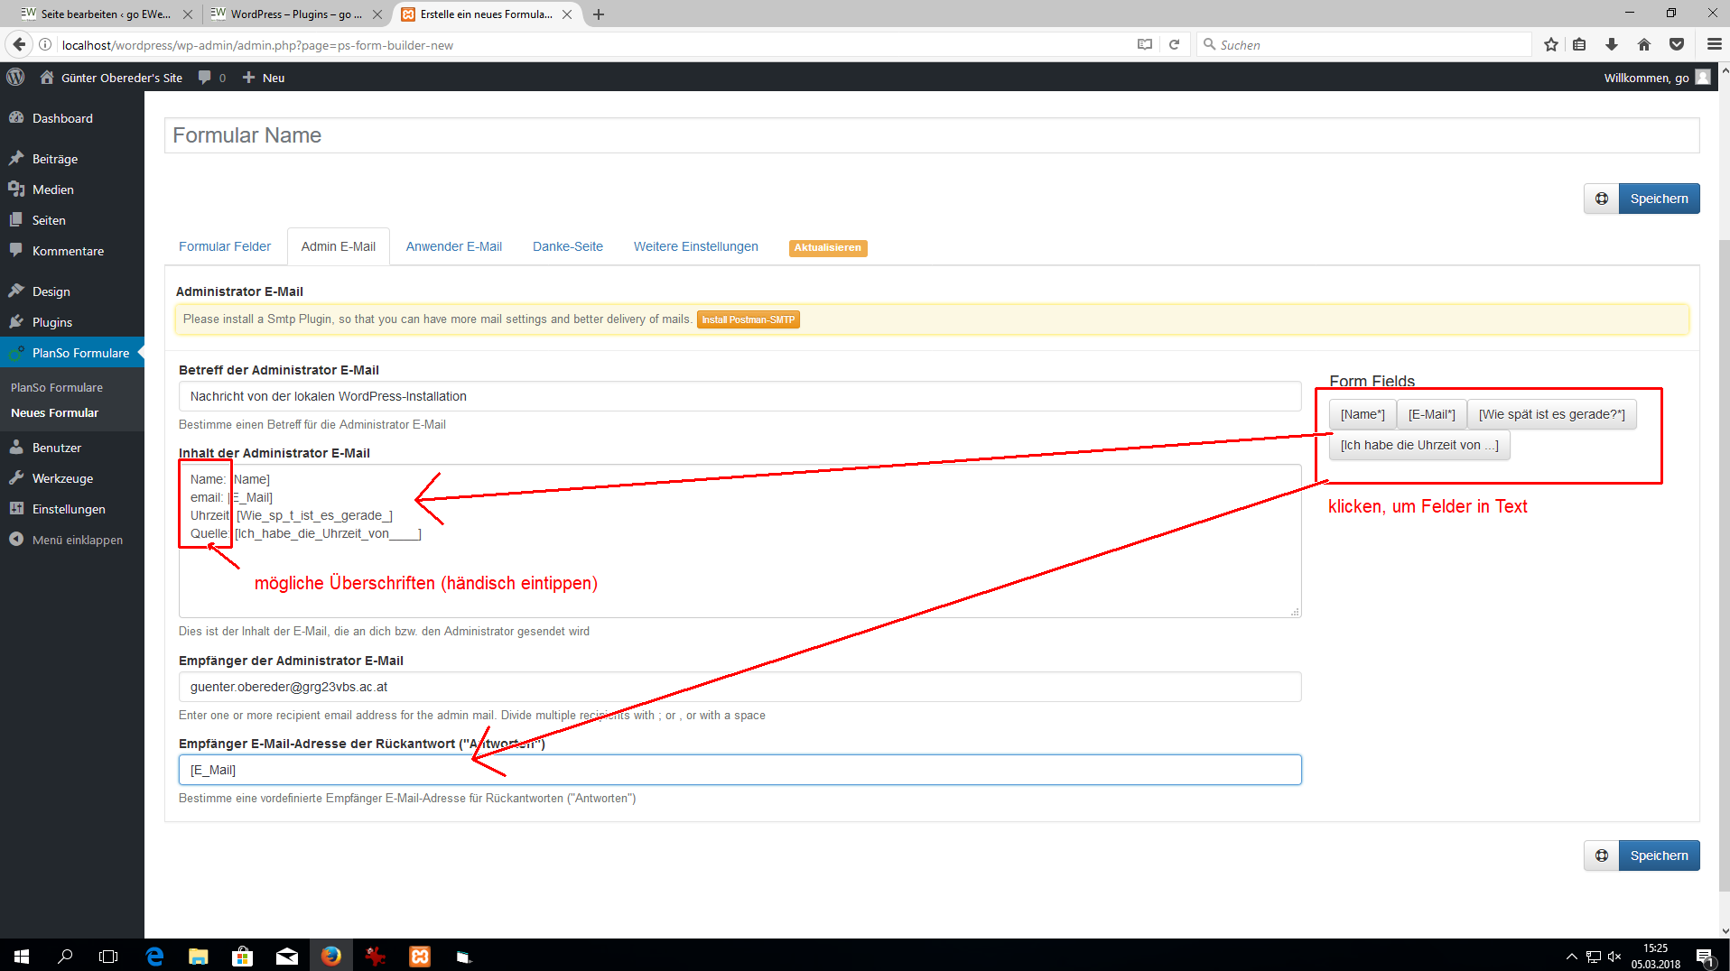Focus the Formular Name field

point(932,135)
